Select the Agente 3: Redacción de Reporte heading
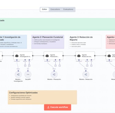 point(81,38)
